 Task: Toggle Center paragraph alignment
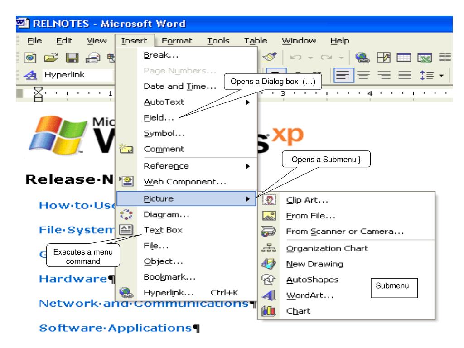click(363, 75)
